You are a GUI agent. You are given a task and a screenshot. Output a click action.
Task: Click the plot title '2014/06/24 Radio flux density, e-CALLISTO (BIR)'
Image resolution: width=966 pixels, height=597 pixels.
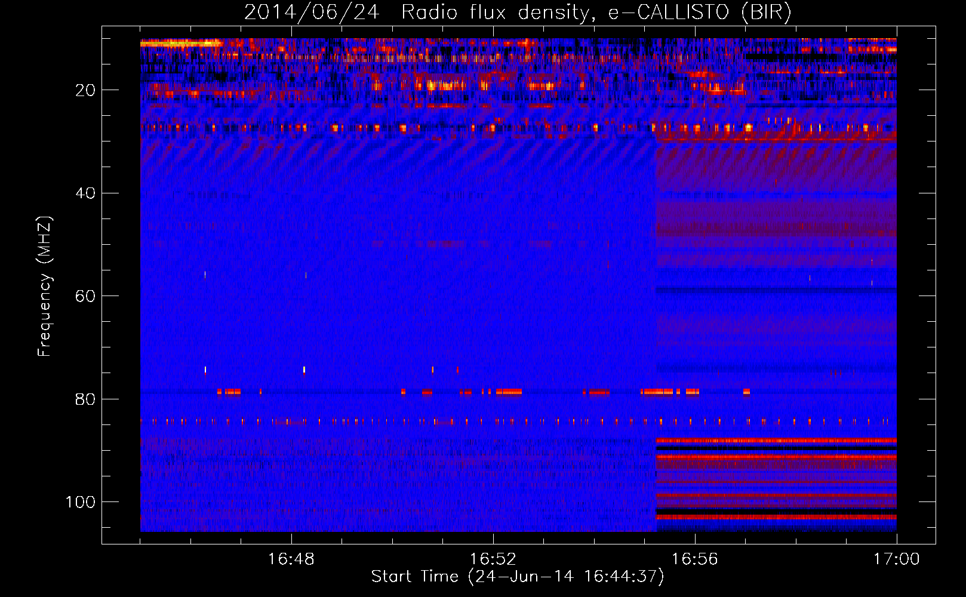(518, 13)
